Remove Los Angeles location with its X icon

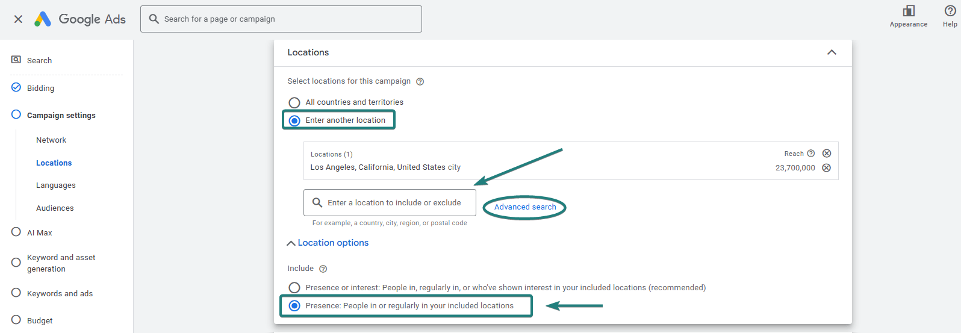point(827,168)
